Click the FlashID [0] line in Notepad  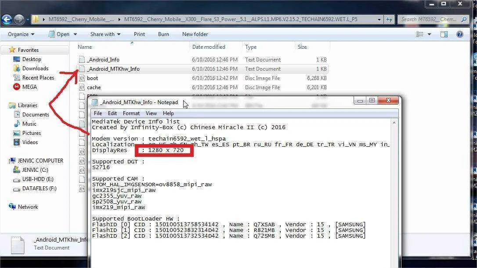(229, 225)
